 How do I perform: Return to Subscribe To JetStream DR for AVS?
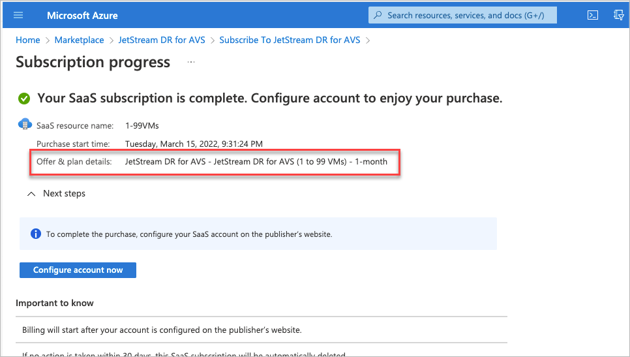click(x=290, y=40)
